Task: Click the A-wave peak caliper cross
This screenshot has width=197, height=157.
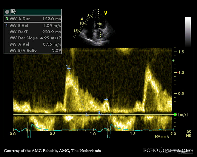Action: point(106,99)
